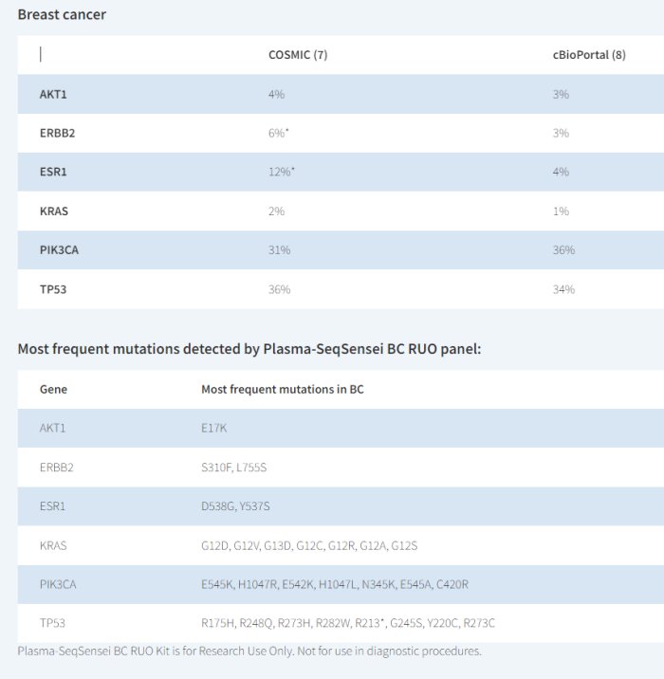The width and height of the screenshot is (664, 679).
Task: Click KRAS's 2% COSMIC frequency cell
Action: pos(276,211)
